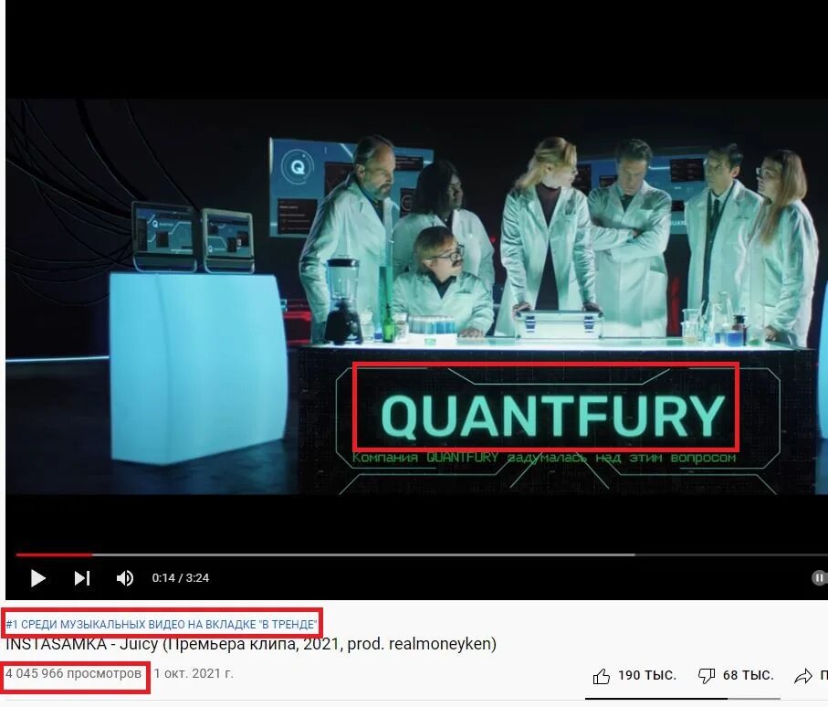The image size is (828, 707).
Task: Click the INSTASAMKA - Juicy video title
Action: coord(251,644)
